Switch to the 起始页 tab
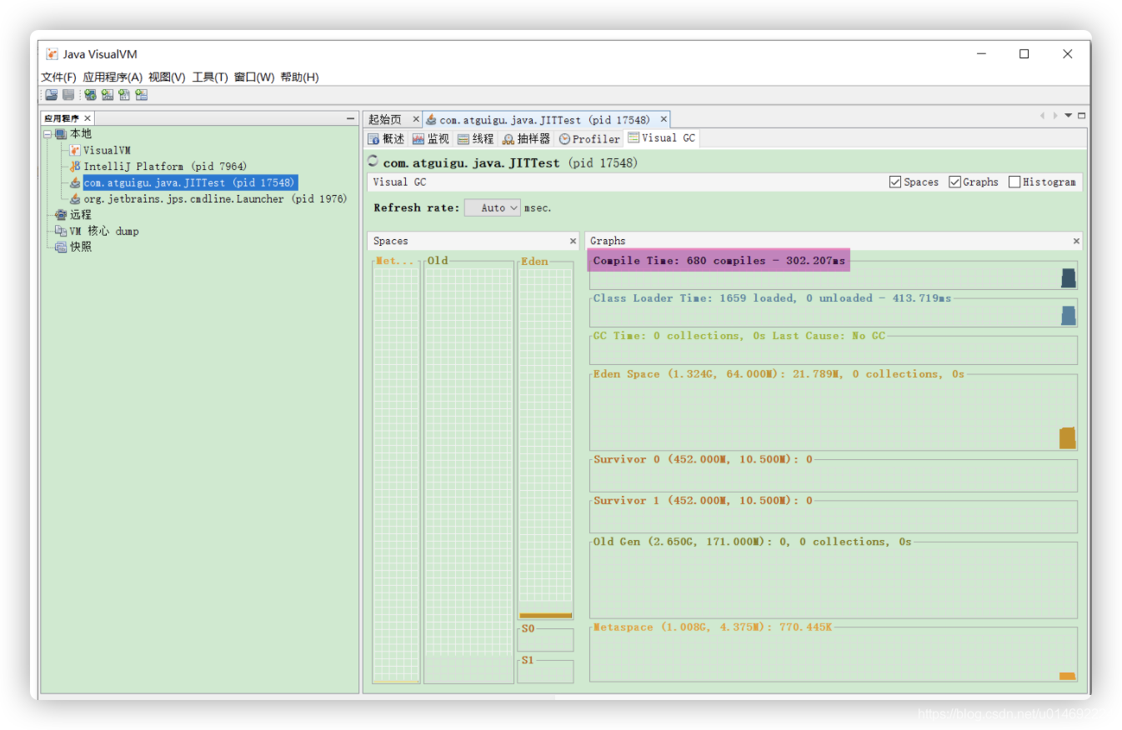Screen dimensions: 1122x730 click(x=385, y=120)
